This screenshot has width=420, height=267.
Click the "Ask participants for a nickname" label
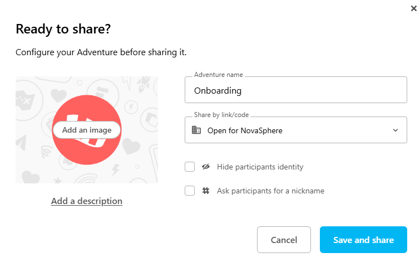click(270, 191)
